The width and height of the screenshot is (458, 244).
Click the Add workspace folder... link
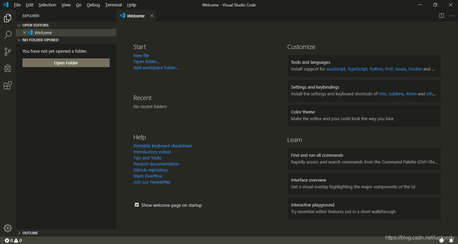tap(156, 68)
